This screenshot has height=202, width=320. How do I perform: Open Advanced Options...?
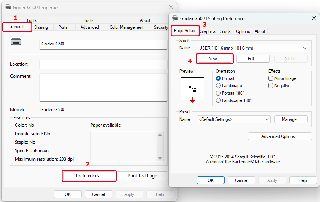tap(280, 136)
